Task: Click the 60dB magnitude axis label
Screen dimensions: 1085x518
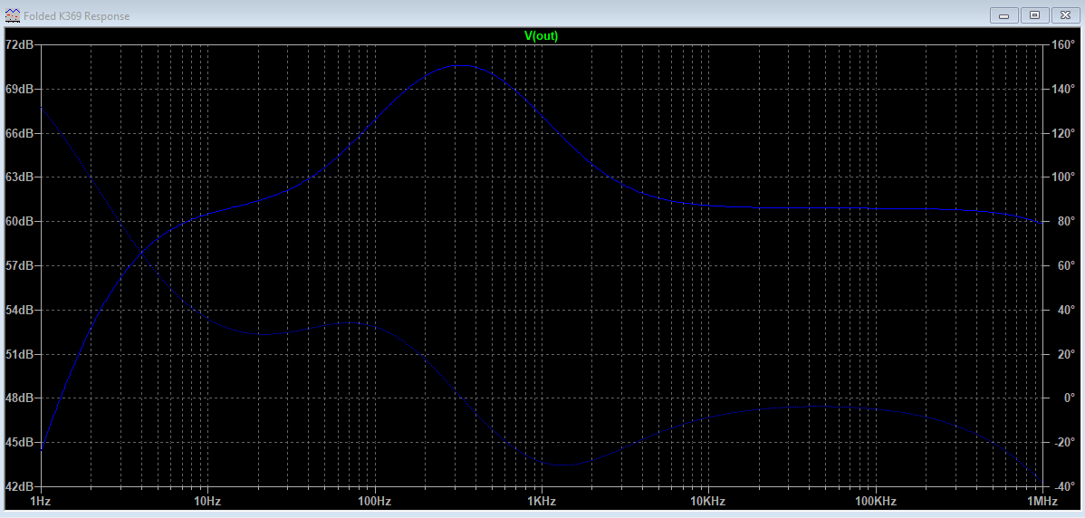Action: pos(19,222)
